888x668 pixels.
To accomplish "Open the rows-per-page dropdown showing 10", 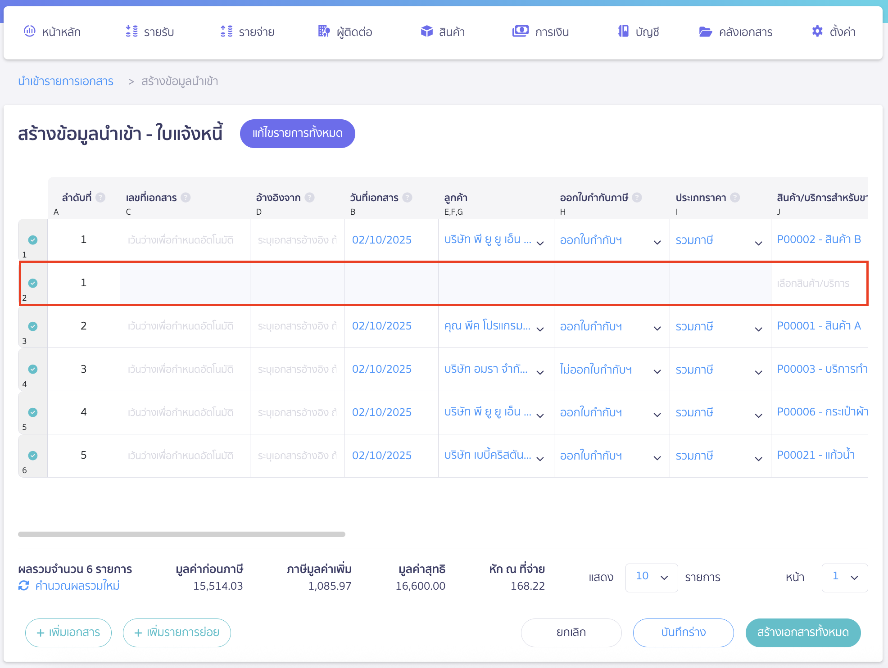I will pos(651,578).
